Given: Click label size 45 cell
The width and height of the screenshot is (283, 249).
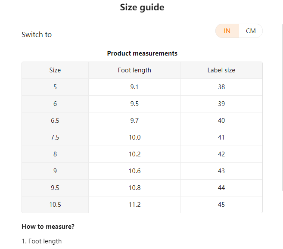Looking at the screenshot, I should (221, 205).
